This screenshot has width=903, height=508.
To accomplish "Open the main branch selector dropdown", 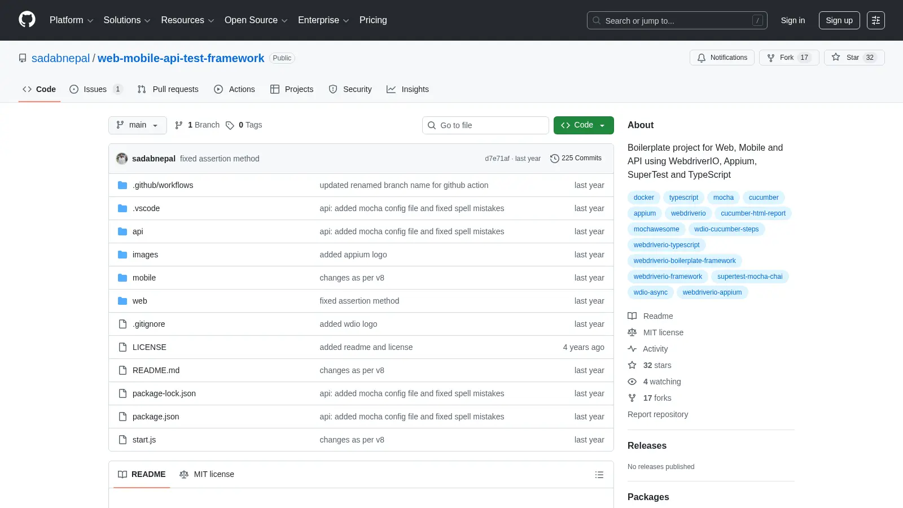I will 138,125.
